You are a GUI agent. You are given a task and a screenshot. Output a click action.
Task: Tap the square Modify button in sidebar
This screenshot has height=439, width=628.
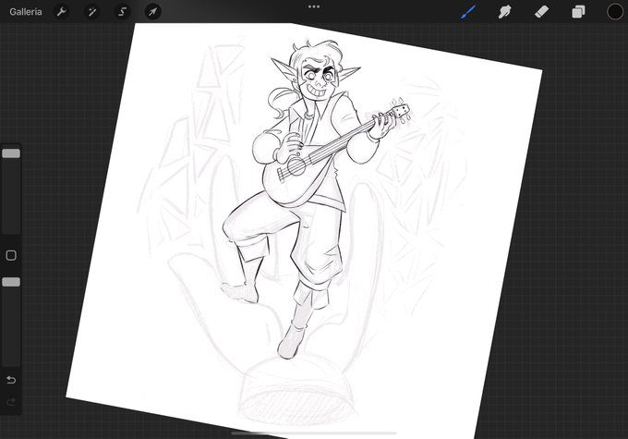11,255
